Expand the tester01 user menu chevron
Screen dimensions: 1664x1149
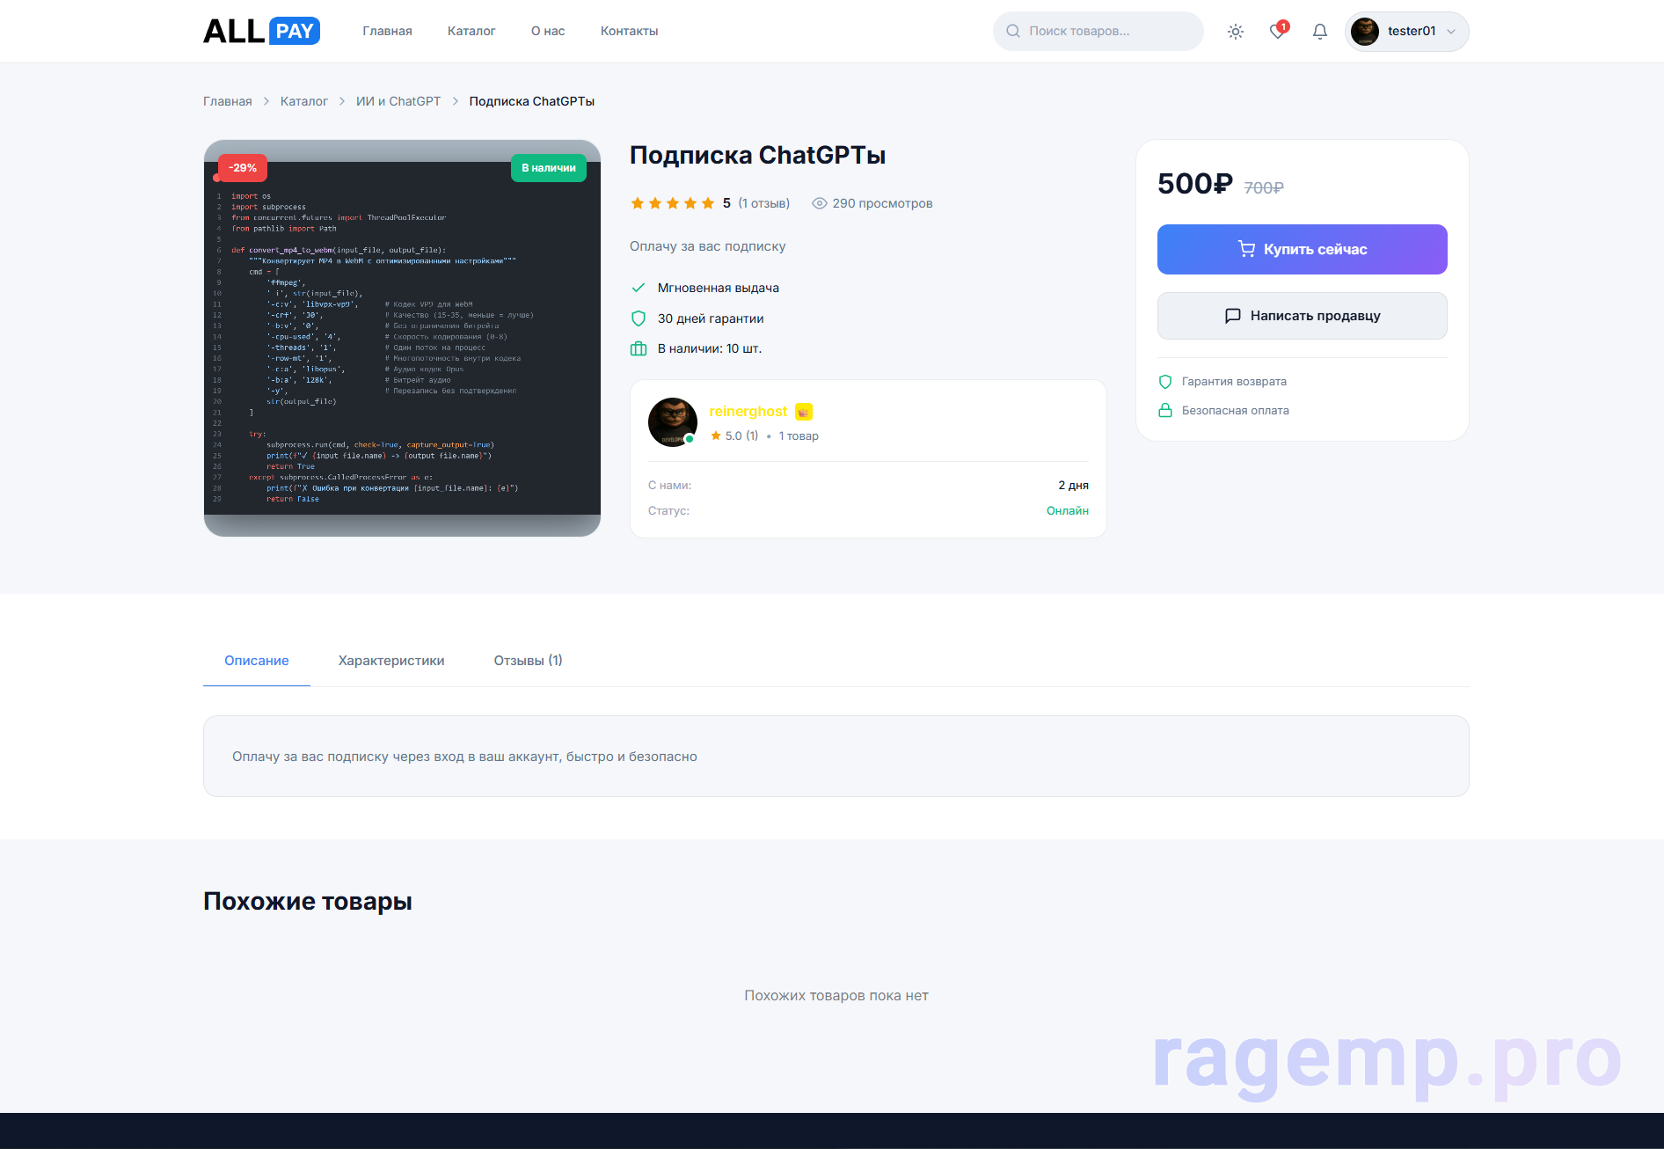pos(1451,32)
